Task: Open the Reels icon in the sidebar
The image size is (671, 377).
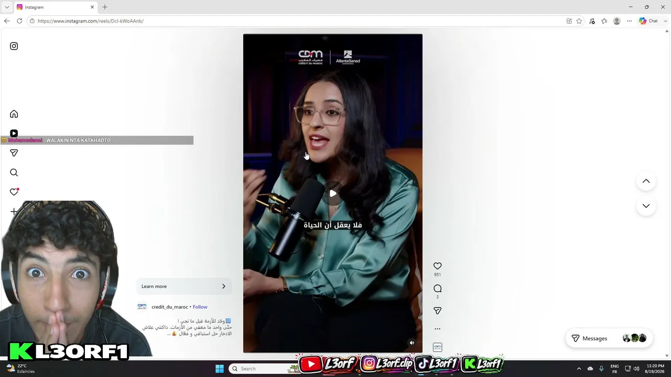Action: click(x=14, y=133)
